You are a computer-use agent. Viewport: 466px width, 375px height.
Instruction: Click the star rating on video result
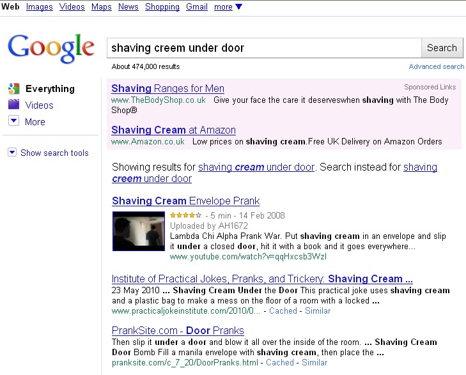(x=186, y=215)
